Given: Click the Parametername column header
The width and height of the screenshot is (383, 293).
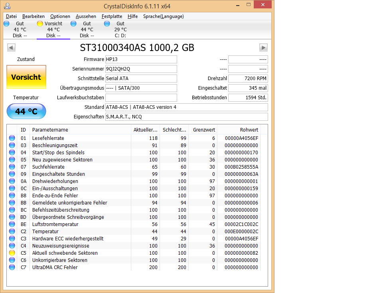Looking at the screenshot, I should 80,130.
